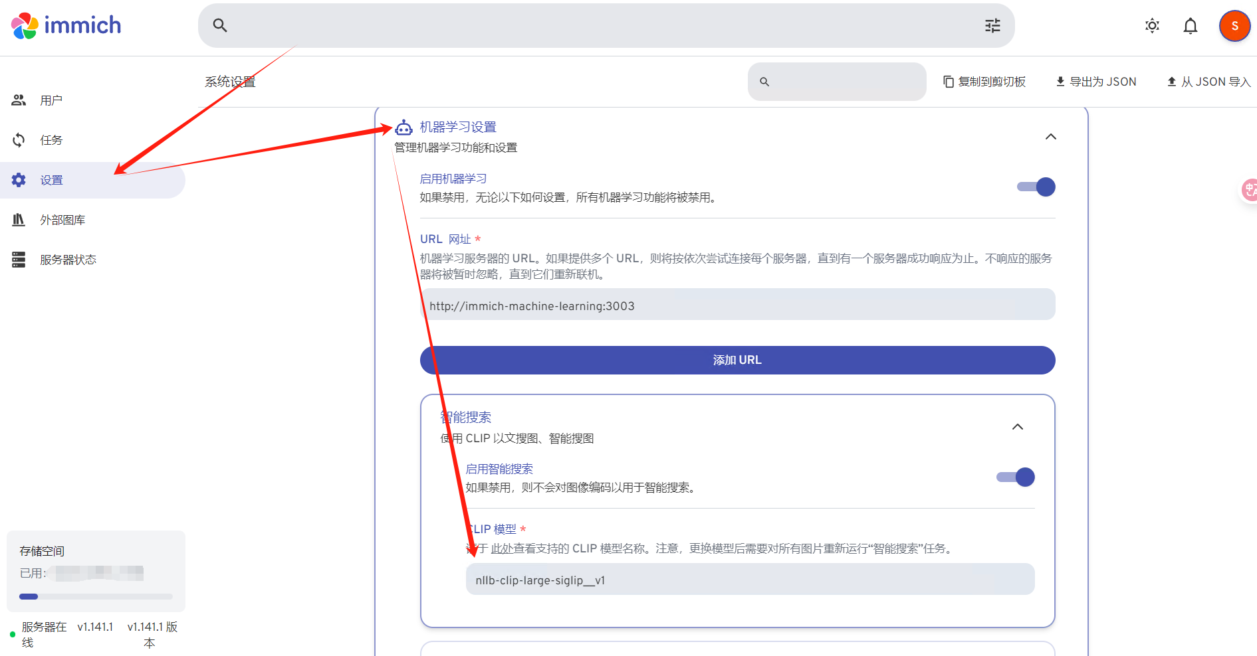Click the 存储空间 label
The width and height of the screenshot is (1257, 656).
pyautogui.click(x=42, y=551)
